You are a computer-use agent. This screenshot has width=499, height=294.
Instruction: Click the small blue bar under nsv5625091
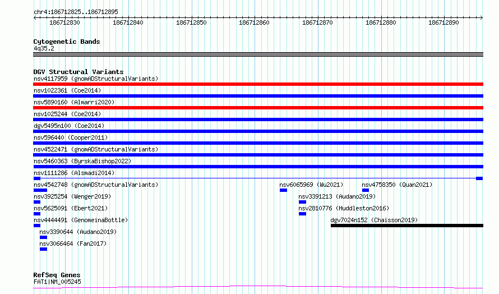click(x=37, y=214)
